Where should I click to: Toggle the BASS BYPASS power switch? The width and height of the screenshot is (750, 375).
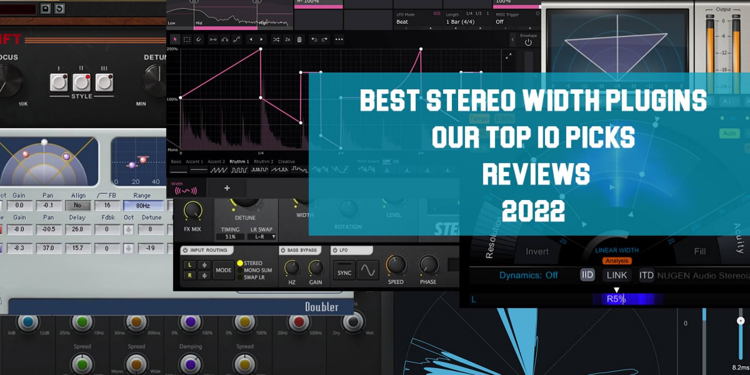[x=283, y=250]
